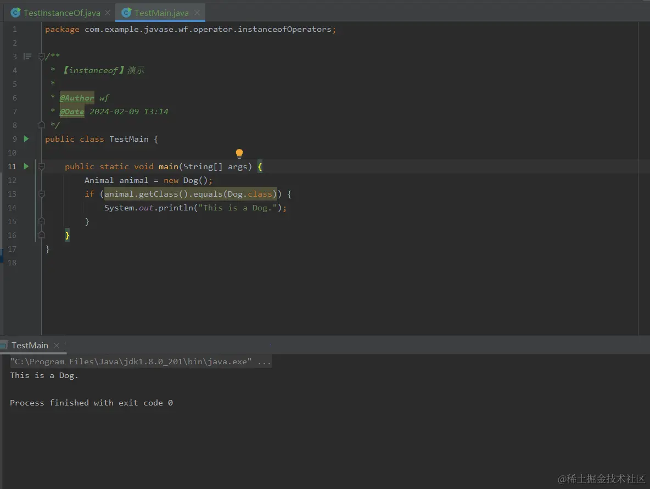Click 'main' method name on line 11
Image resolution: width=650 pixels, height=489 pixels.
169,166
